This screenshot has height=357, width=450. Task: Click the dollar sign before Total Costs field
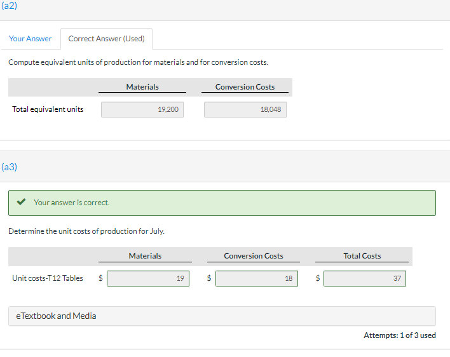click(x=318, y=278)
